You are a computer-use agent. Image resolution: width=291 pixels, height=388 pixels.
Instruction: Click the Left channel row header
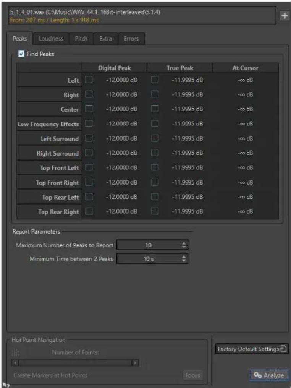click(49, 80)
